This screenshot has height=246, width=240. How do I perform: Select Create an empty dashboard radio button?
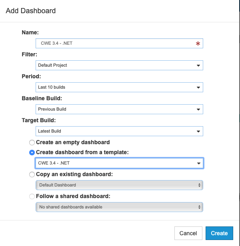pos(32,143)
